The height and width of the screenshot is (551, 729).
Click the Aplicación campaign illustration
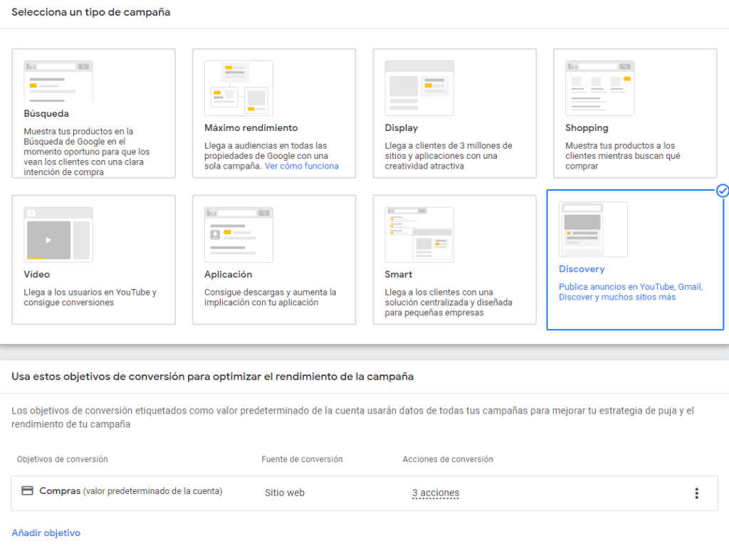coord(238,234)
